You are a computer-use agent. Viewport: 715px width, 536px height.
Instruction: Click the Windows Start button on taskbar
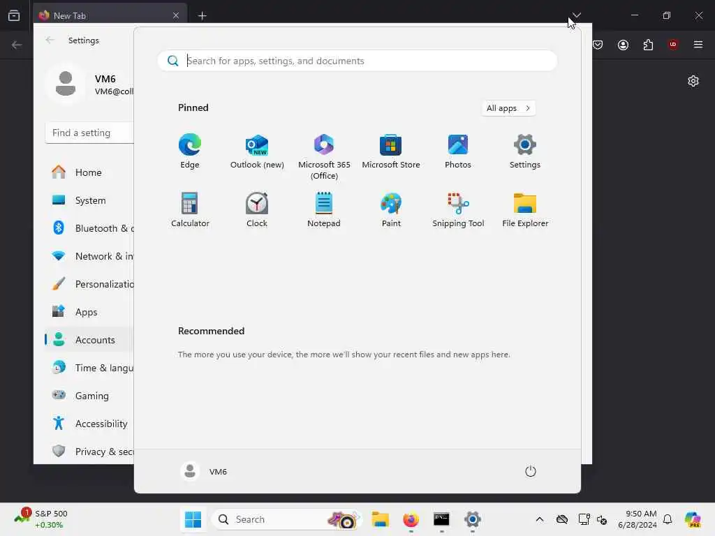tap(193, 519)
